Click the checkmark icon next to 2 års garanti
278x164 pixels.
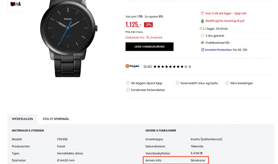[202, 35]
